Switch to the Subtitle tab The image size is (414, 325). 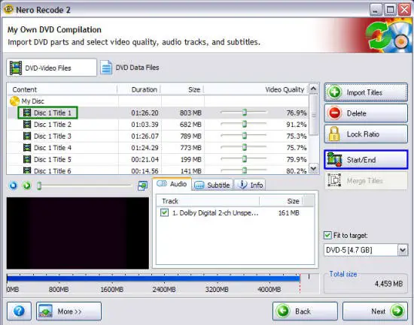click(x=213, y=185)
